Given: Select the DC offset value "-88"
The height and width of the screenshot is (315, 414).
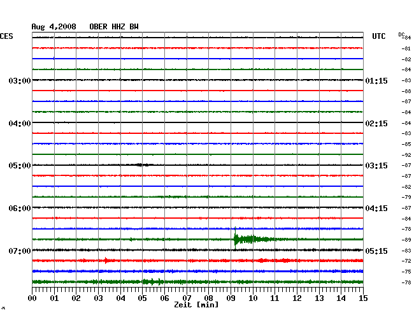Looking at the screenshot, I should [406, 91].
